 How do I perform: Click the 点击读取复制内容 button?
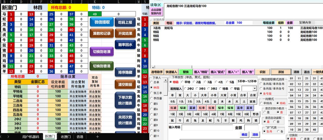pyautogui.click(x=156, y=11)
